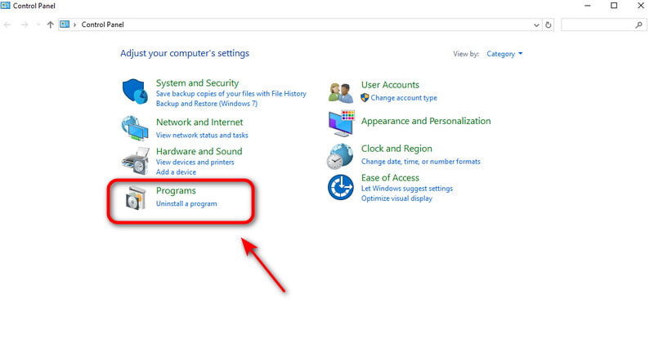Open Change account type link

pos(404,98)
